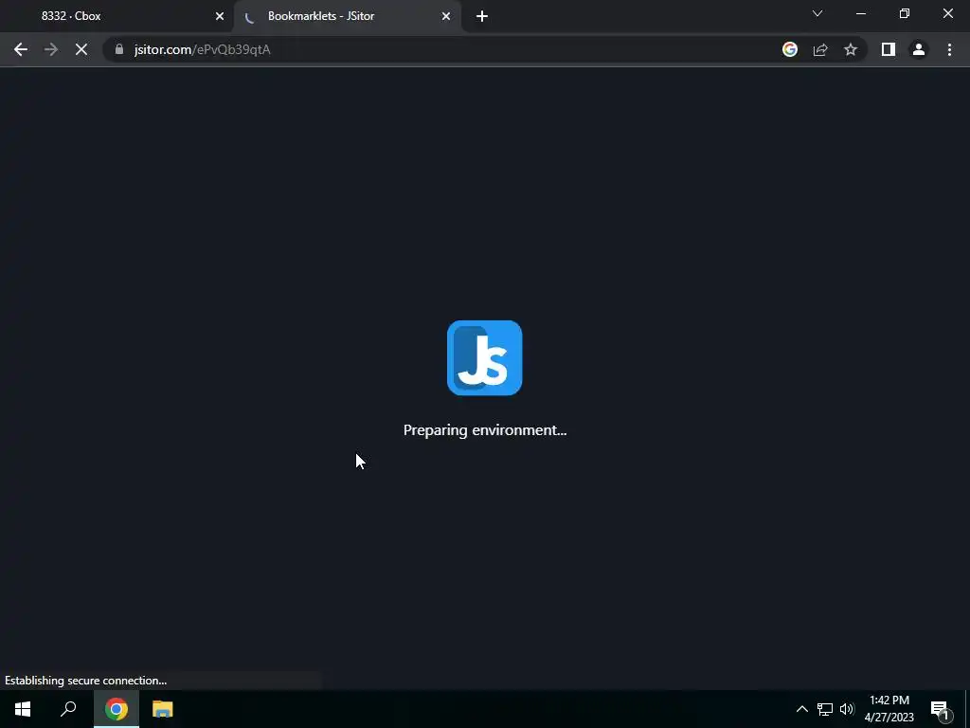Screen dimensions: 970x728
Task: Expand the tab search dropdown
Action: pos(817,13)
